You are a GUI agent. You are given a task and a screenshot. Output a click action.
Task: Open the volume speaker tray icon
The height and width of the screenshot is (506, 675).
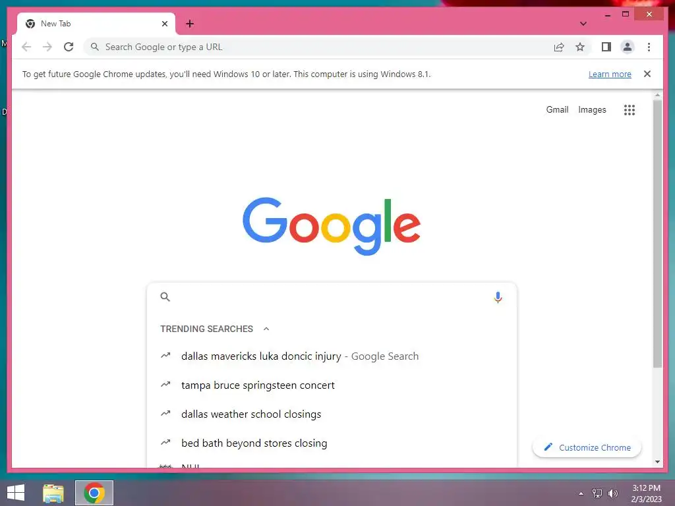(x=612, y=493)
